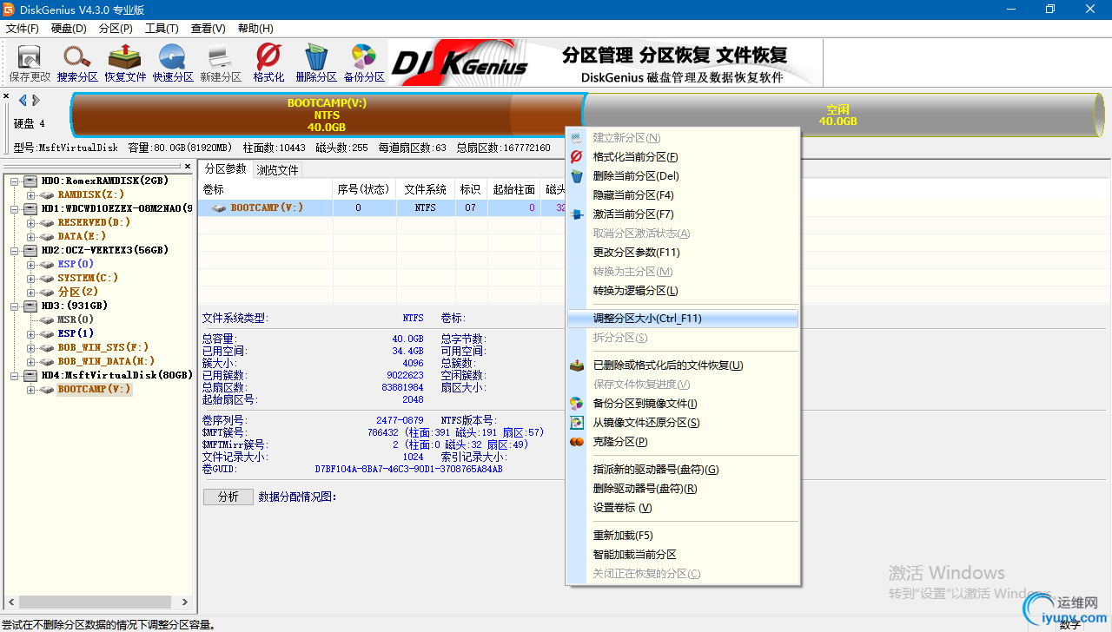Click the 序号(状态) column header
This screenshot has height=632, width=1112.
tap(363, 189)
